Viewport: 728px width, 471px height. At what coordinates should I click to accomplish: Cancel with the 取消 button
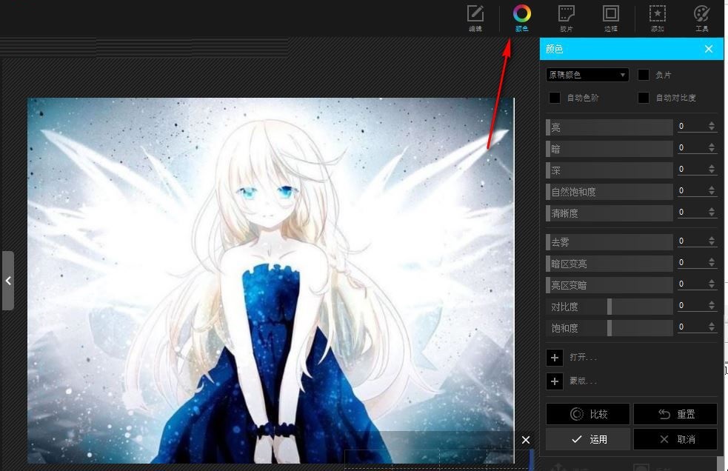(x=675, y=439)
